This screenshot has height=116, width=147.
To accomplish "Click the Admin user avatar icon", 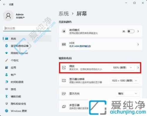I will [x=8, y=16].
